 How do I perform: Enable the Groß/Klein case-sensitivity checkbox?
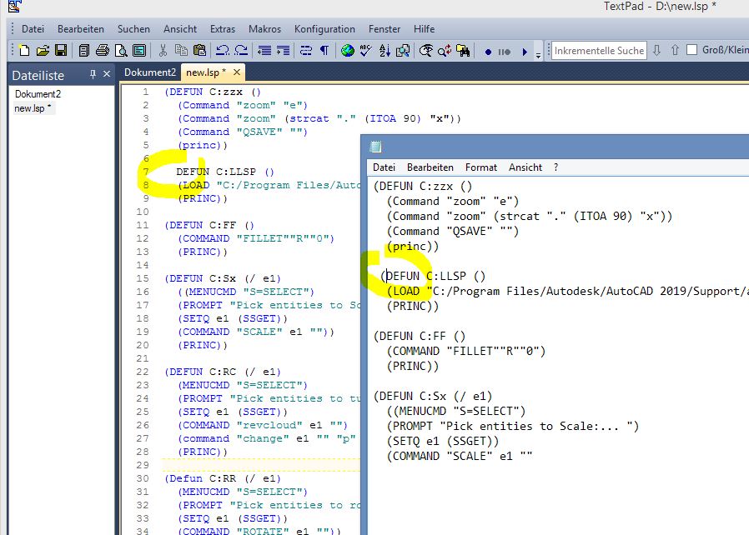coord(692,50)
